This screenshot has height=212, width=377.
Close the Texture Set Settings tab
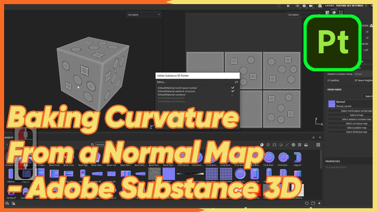366,6
